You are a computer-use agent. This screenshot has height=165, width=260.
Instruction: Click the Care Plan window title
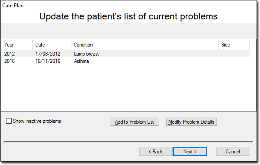pyautogui.click(x=13, y=6)
